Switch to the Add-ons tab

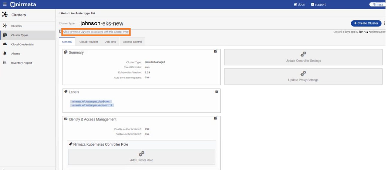coord(111,42)
